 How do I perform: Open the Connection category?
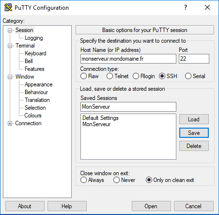tap(28, 123)
